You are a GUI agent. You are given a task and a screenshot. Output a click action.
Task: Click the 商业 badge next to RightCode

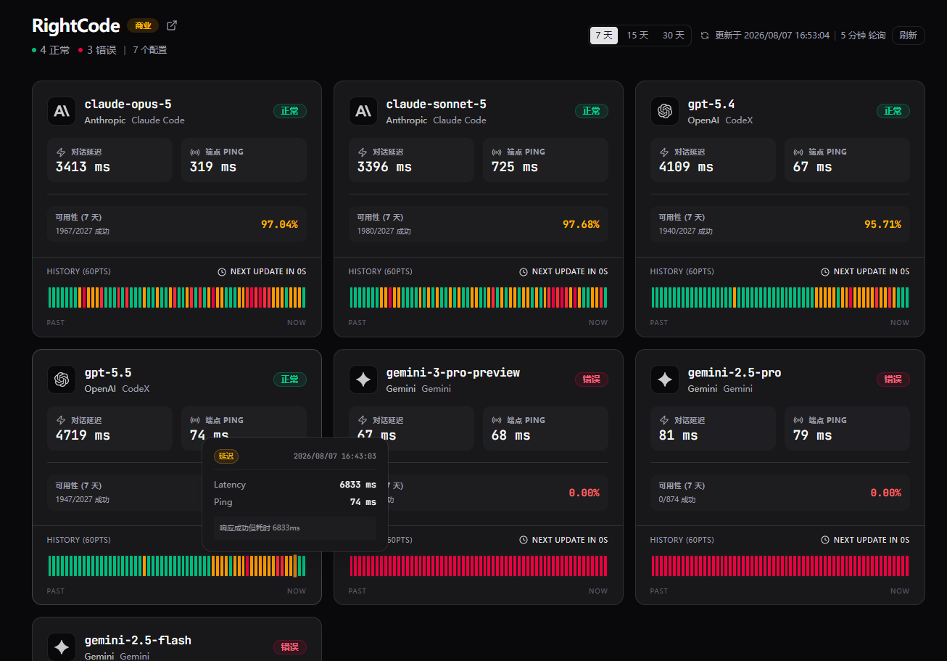pos(143,25)
